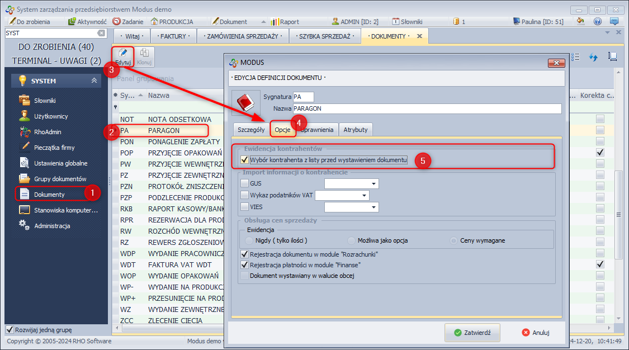Screen dimensions: 629x350
Task: Switch to the Uprawnienia tab
Action: pyautogui.click(x=318, y=130)
